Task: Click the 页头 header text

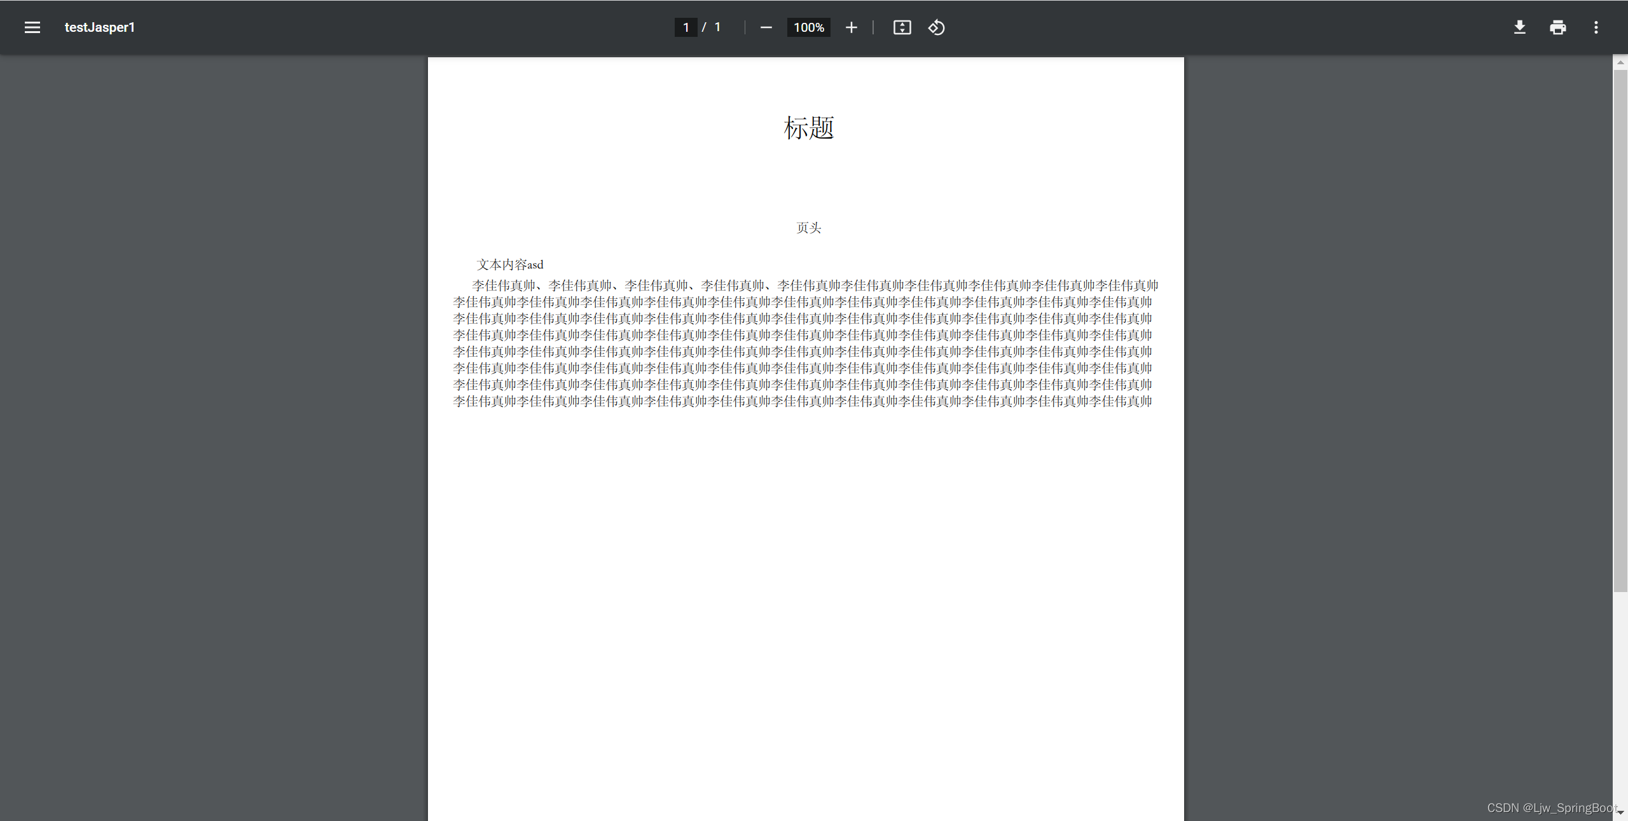Action: point(808,228)
